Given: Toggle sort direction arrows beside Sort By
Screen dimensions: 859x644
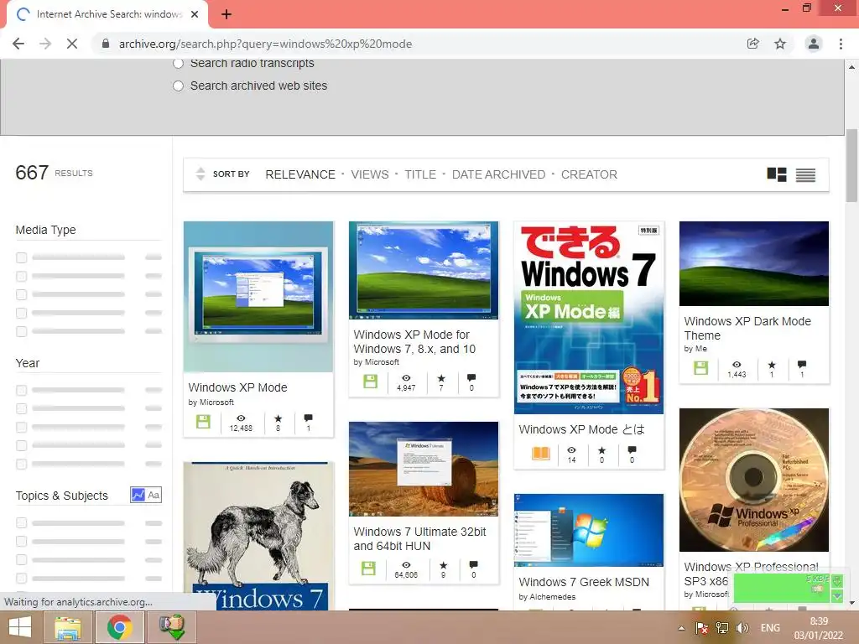Looking at the screenshot, I should click(200, 174).
